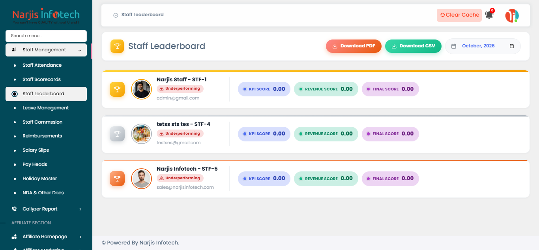Viewport: 539px width, 250px height.
Task: Go to Pay Heads
Action: coord(35,164)
